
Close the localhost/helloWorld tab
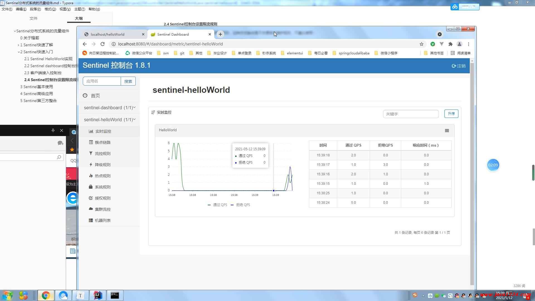pos(143,34)
